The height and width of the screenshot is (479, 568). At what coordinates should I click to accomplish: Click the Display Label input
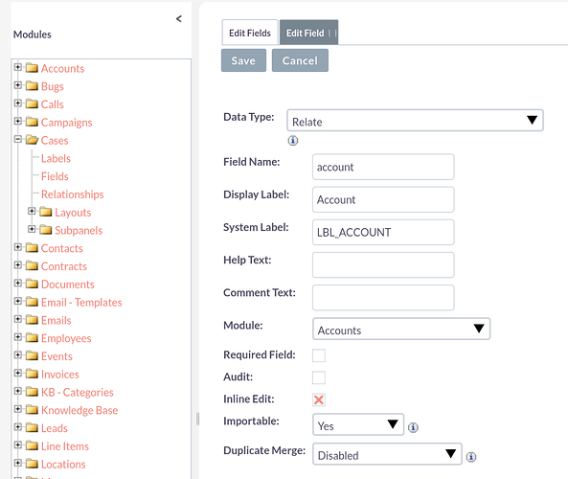pos(383,199)
